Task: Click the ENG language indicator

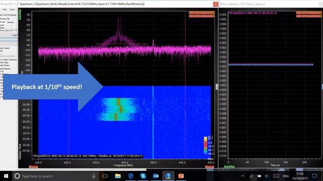Action: click(286, 176)
